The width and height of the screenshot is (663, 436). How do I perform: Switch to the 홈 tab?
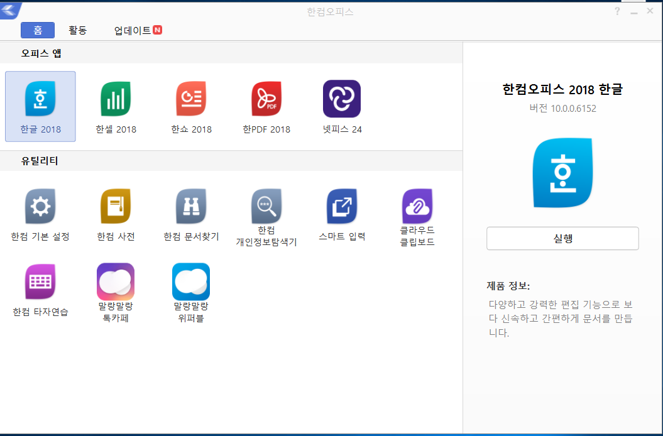point(38,30)
